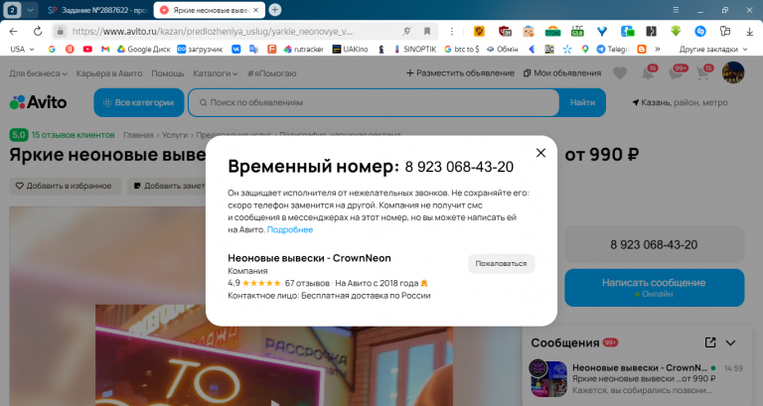Open VK bookmark icon
763x406 pixels.
(236, 49)
